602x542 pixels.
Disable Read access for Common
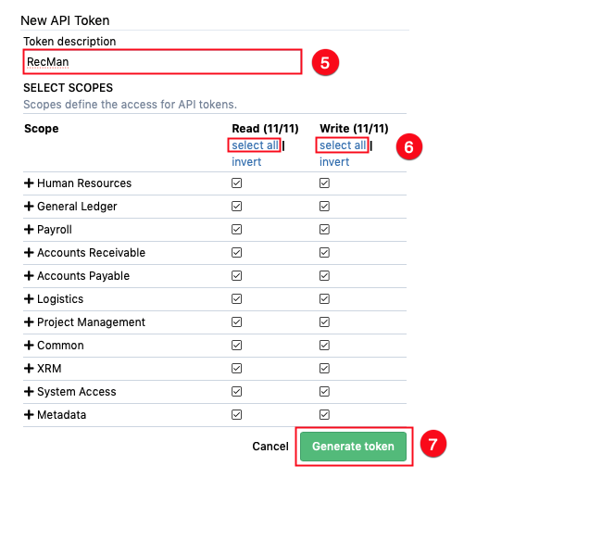click(236, 346)
